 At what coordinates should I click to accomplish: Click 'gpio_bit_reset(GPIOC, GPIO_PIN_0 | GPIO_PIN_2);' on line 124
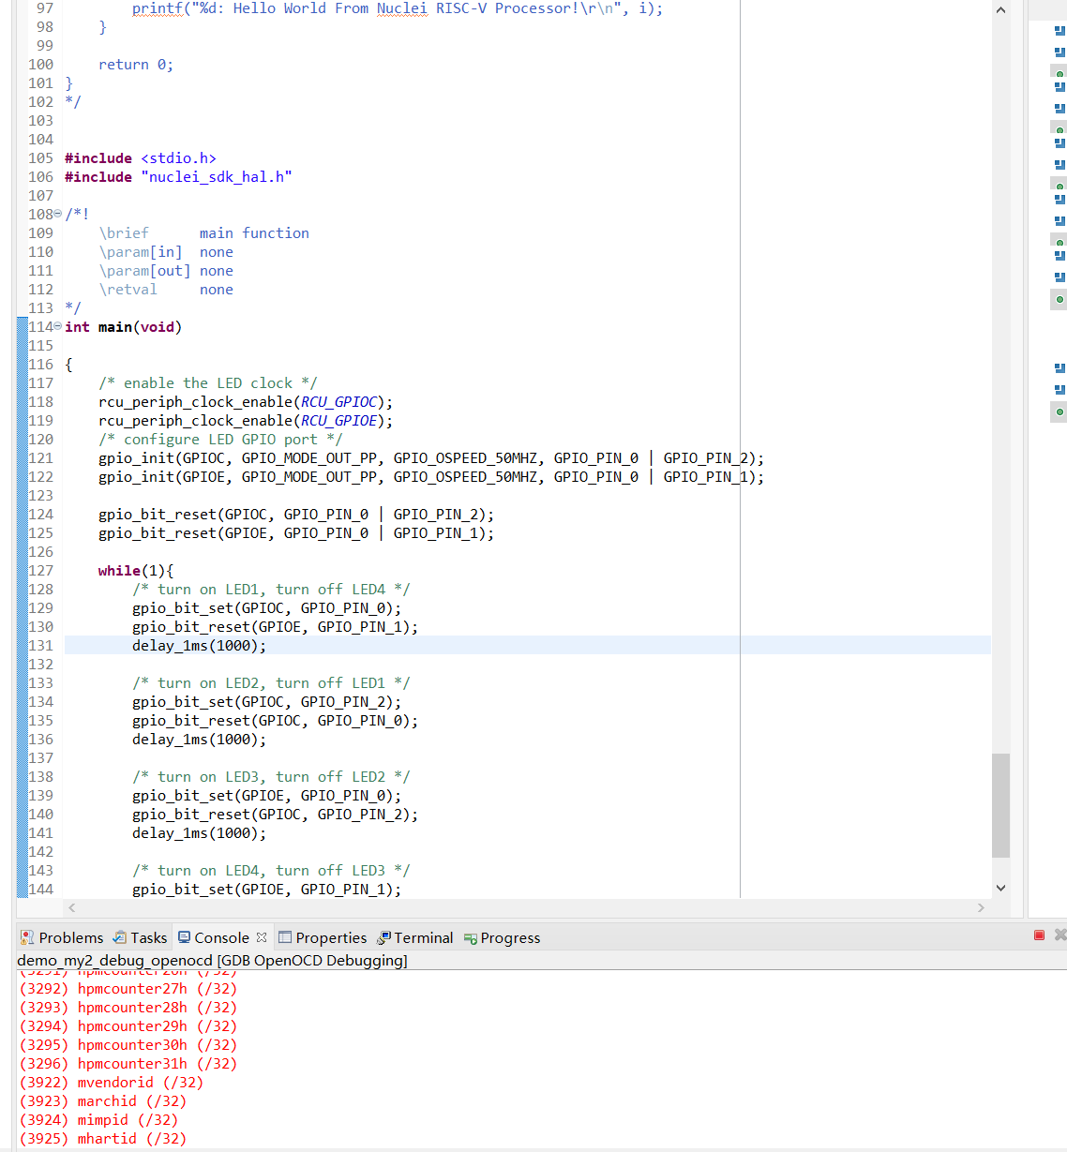pos(296,514)
